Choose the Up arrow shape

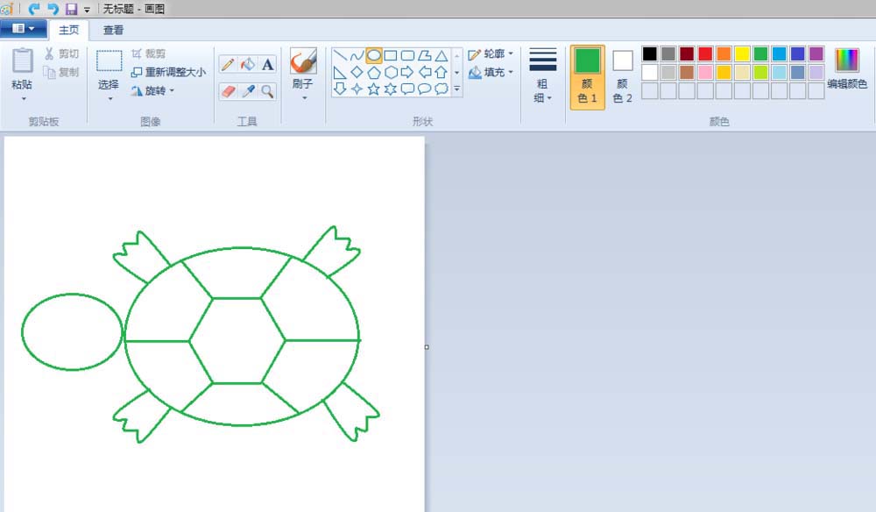pyautogui.click(x=442, y=72)
